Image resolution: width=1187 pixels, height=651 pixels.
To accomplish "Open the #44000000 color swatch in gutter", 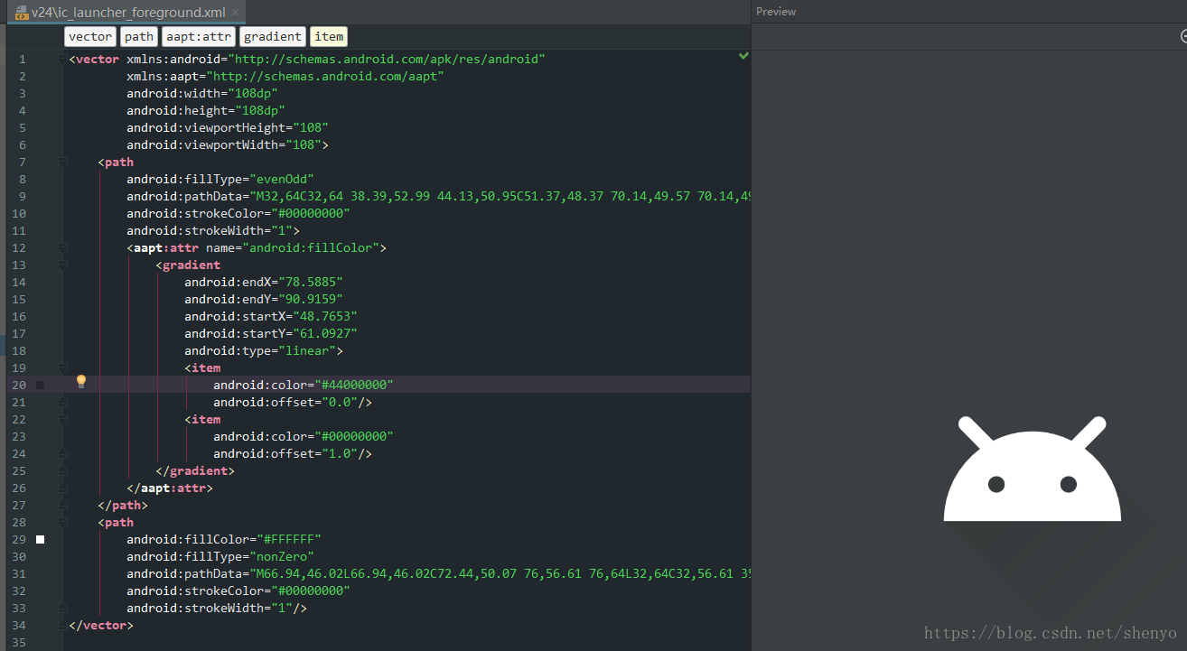I will [x=40, y=385].
